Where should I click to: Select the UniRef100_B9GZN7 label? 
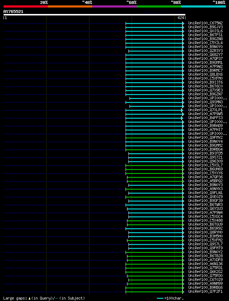(205, 94)
